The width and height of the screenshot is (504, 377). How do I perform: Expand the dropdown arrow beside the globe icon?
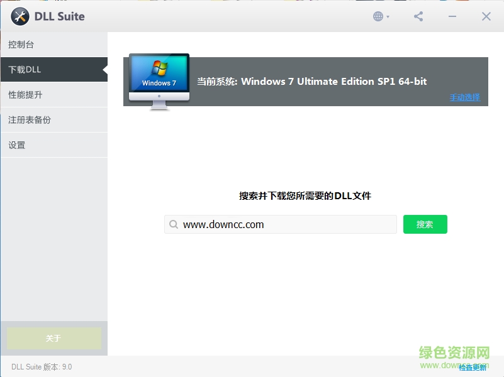(x=387, y=16)
